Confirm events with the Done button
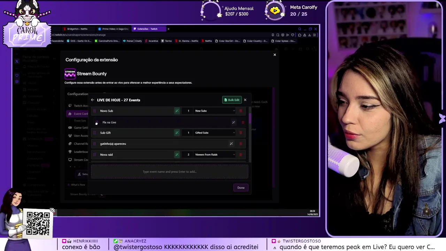Viewport: 446px width, 251px height. point(241,188)
